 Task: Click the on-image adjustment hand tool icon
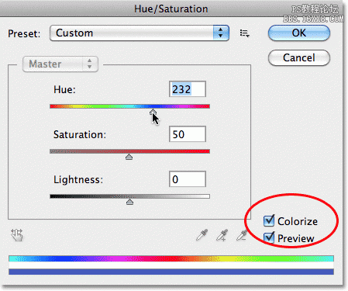coord(17,235)
